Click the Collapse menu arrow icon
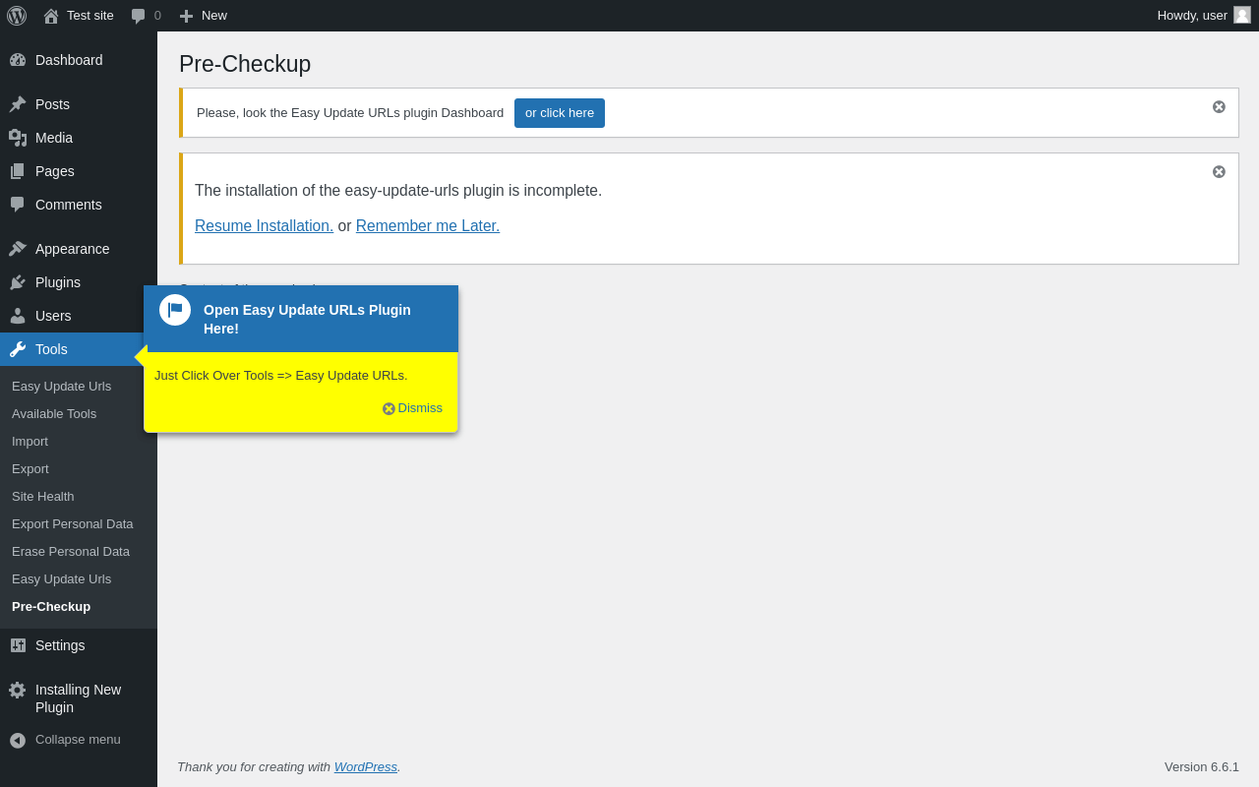The image size is (1259, 787). [18, 740]
